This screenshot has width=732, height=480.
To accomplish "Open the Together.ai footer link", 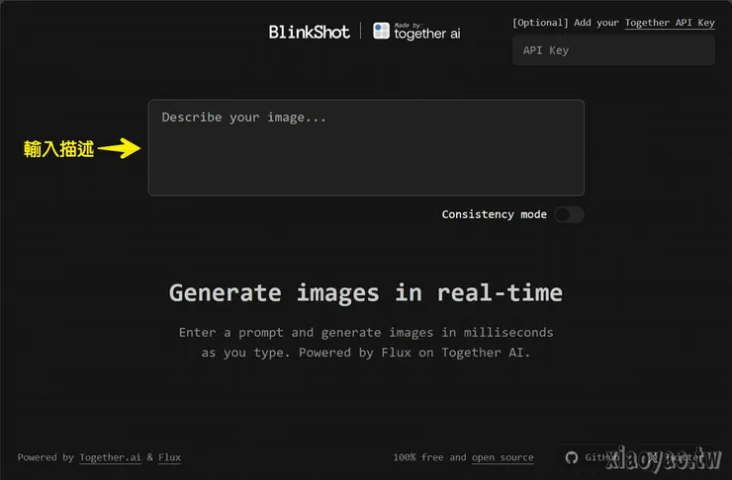I will (110, 457).
